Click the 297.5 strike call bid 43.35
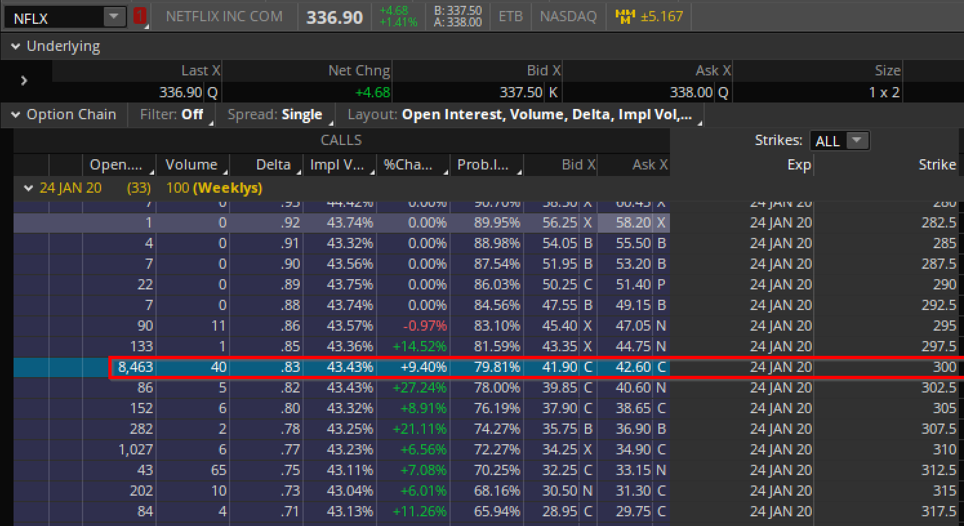The height and width of the screenshot is (526, 964). click(x=560, y=347)
